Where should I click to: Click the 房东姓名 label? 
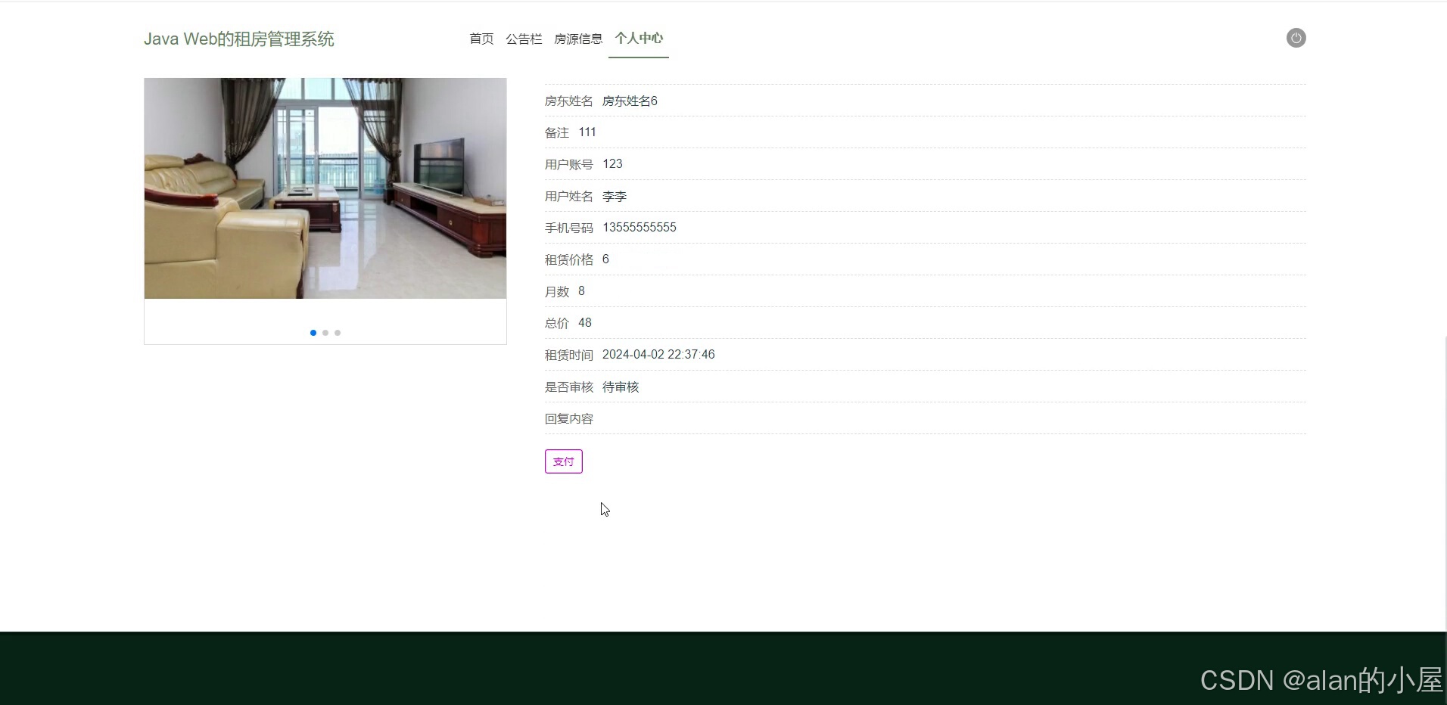[569, 101]
